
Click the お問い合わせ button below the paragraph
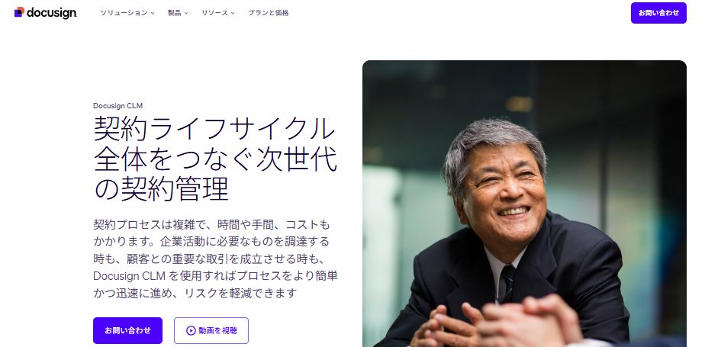(127, 331)
